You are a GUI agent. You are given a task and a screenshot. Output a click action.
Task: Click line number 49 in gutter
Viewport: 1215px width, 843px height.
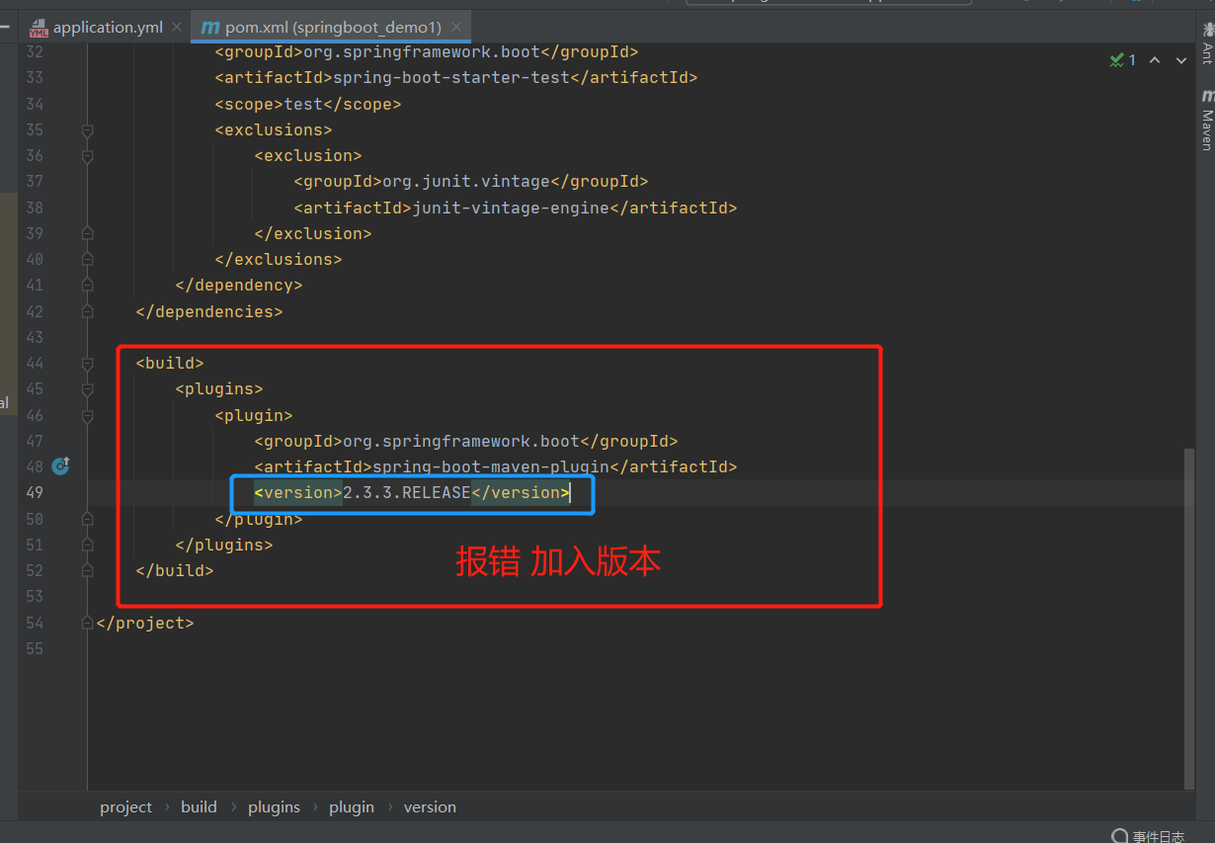point(35,493)
